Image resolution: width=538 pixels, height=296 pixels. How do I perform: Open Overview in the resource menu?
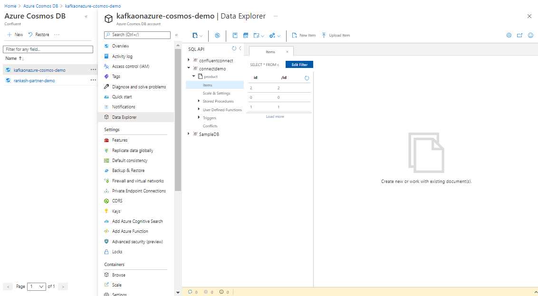pyautogui.click(x=120, y=46)
